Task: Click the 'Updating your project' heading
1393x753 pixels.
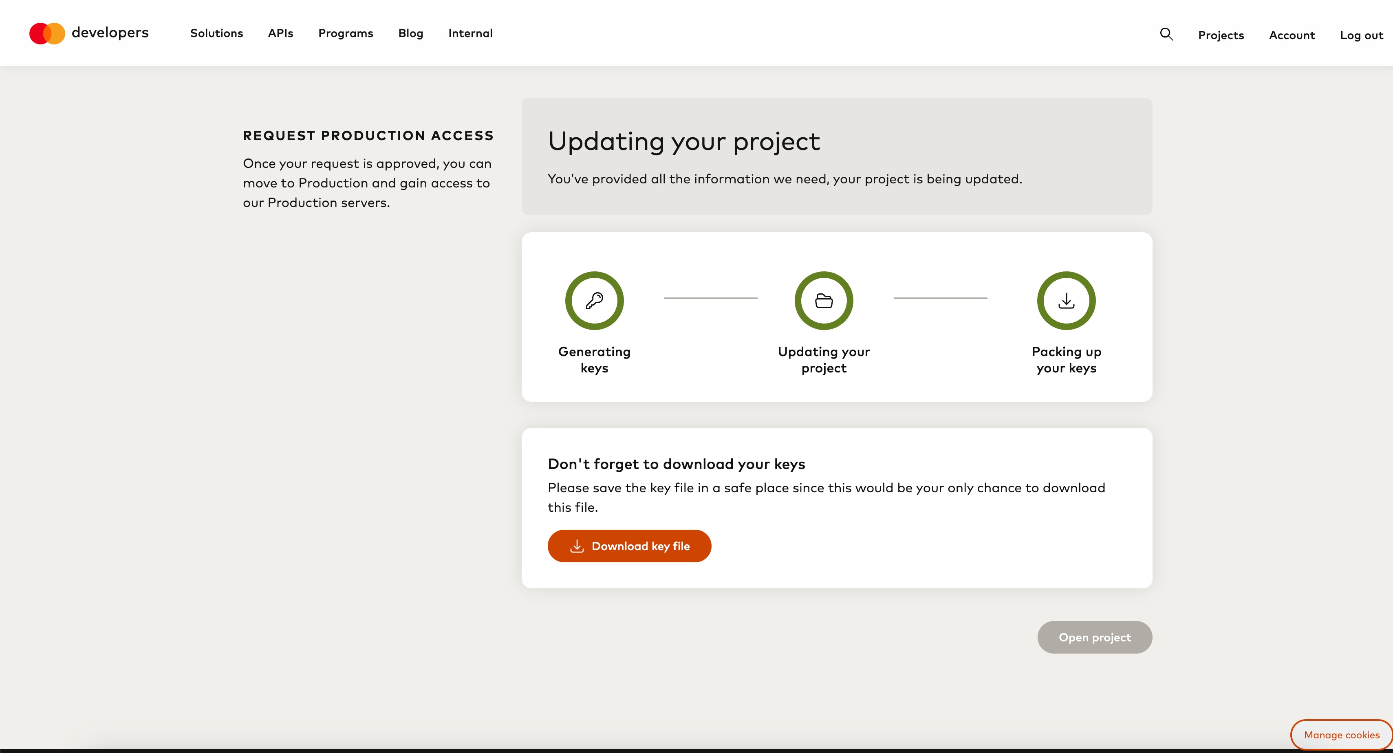Action: click(x=684, y=142)
